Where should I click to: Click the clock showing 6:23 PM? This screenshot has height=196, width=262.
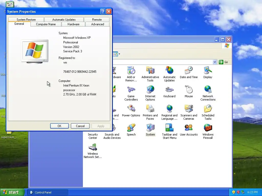coord(252,192)
